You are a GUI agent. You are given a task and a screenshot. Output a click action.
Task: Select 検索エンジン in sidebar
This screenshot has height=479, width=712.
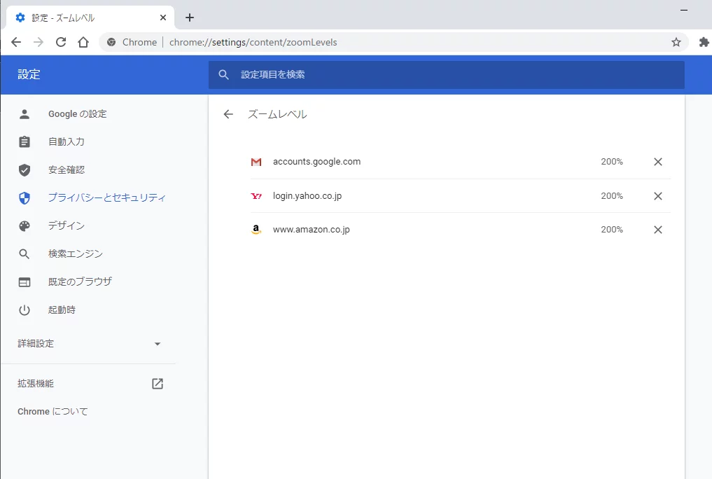tap(75, 254)
